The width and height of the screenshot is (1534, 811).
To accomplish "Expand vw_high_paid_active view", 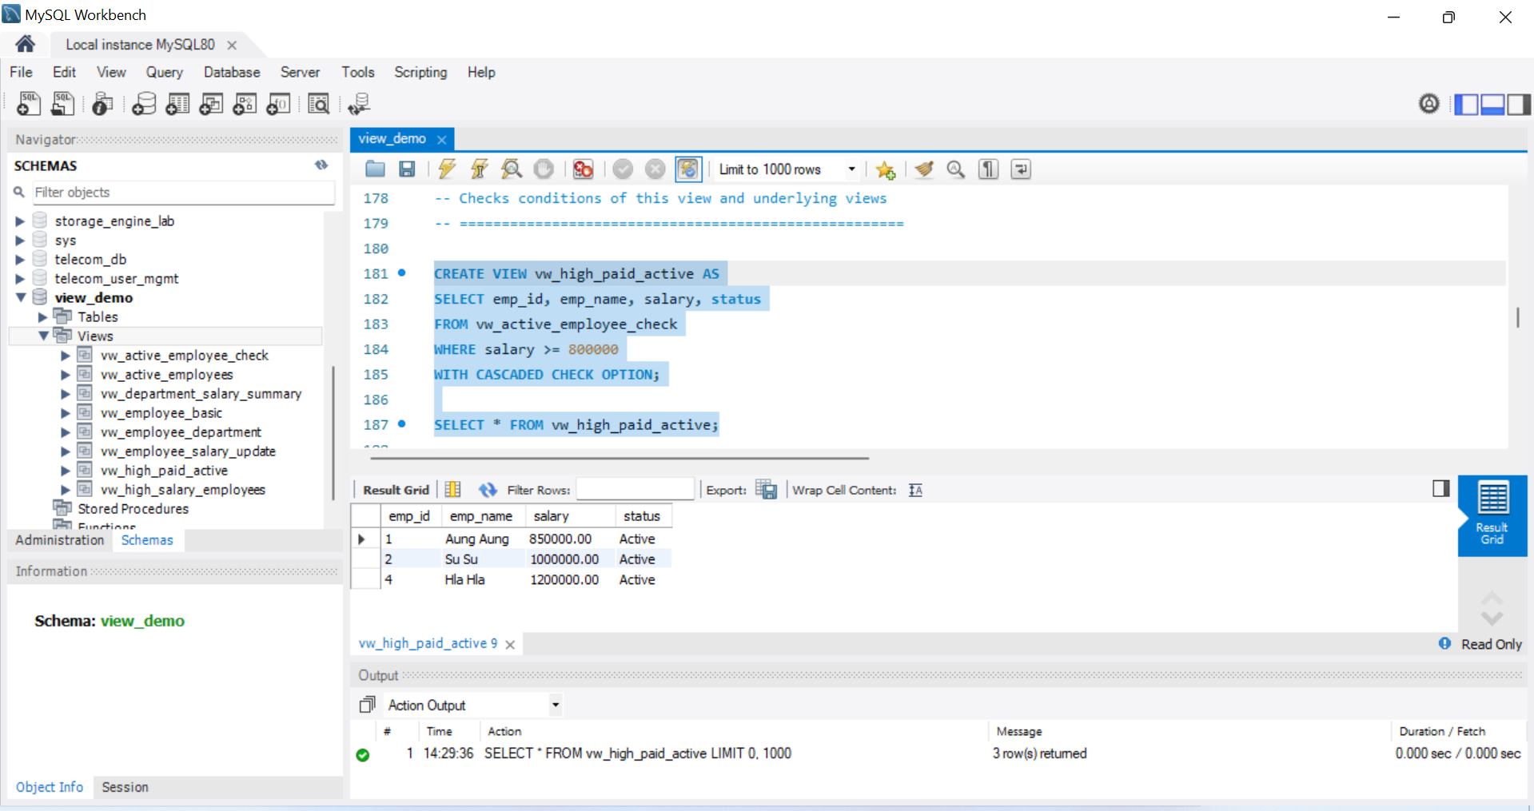I will coord(66,471).
